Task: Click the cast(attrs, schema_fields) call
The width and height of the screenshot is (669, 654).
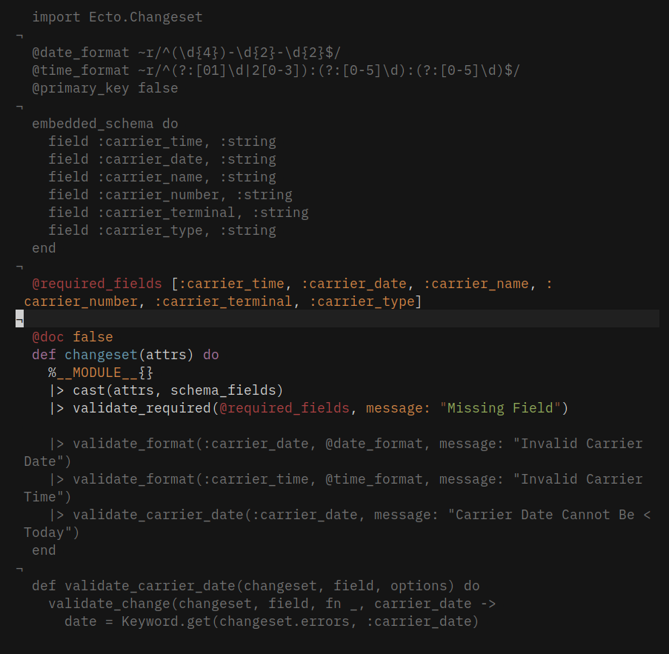Action: [x=178, y=390]
